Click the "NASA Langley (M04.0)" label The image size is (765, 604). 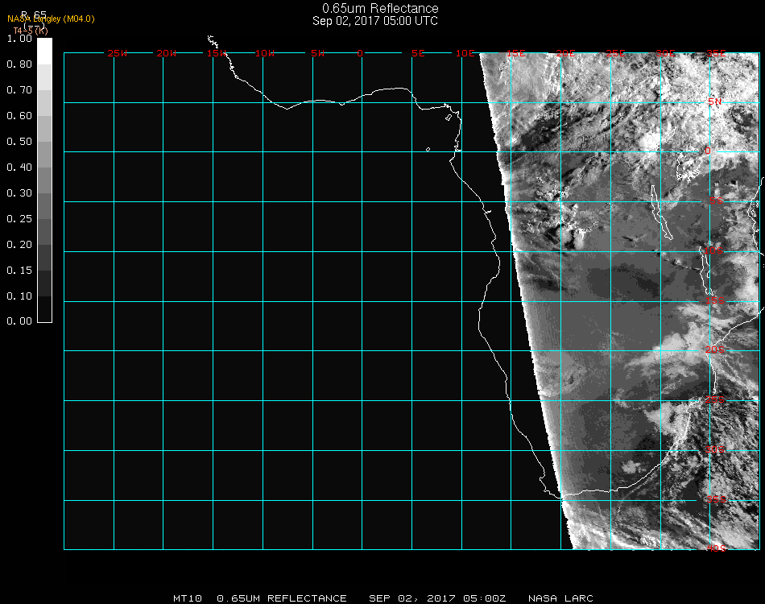[51, 19]
